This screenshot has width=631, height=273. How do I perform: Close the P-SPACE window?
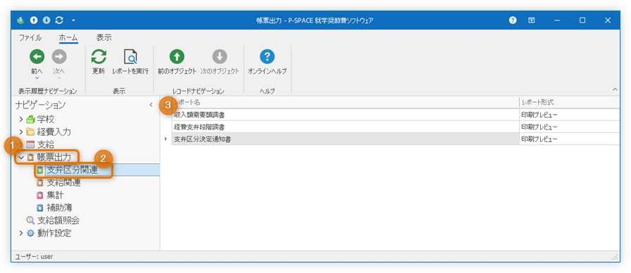tap(608, 20)
